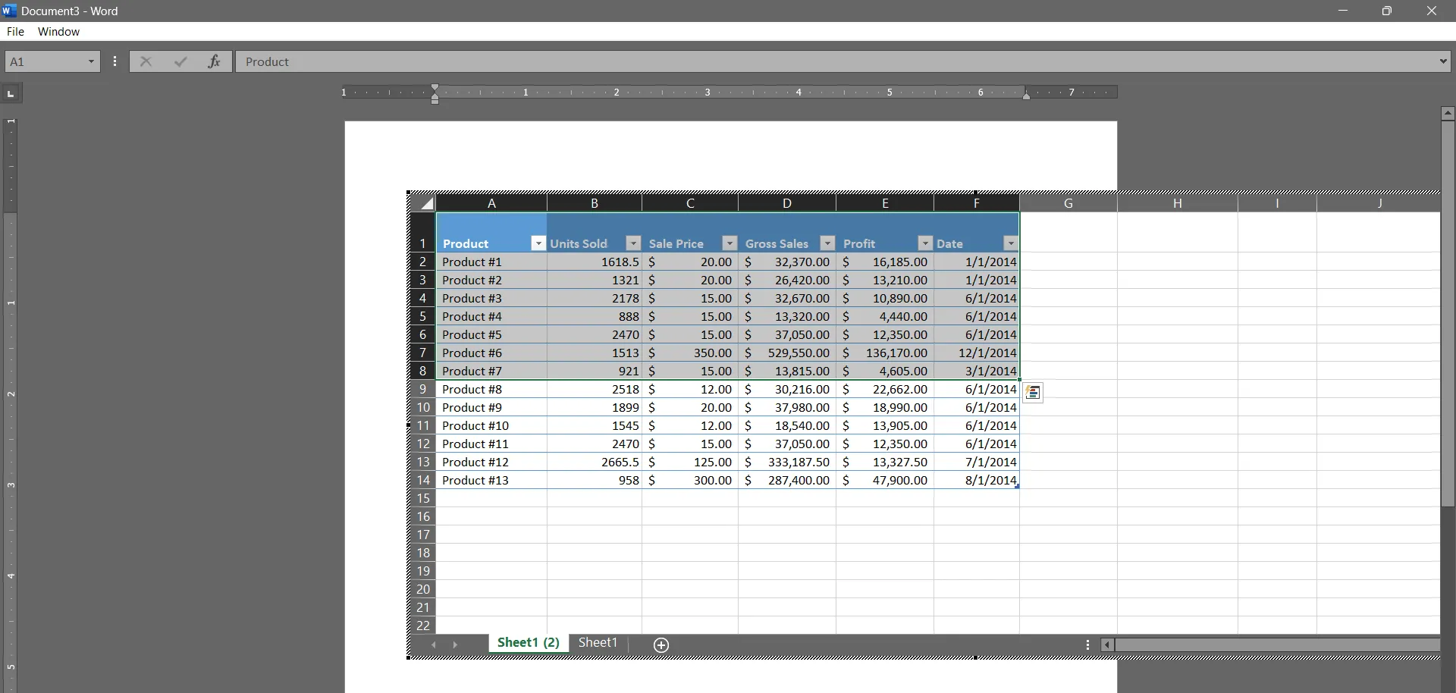The image size is (1456, 693).
Task: Click the next sheet navigation arrow
Action: click(x=455, y=645)
